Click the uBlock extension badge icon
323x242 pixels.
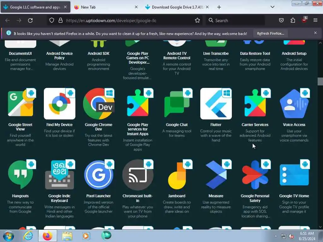pyautogui.click(x=304, y=20)
